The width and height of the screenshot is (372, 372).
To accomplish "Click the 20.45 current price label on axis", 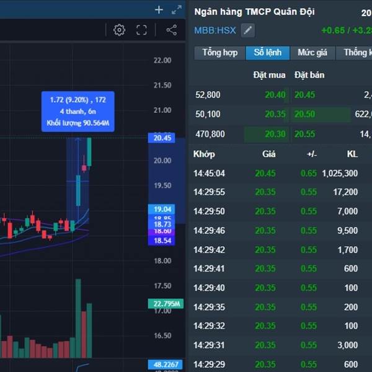I will [162, 138].
